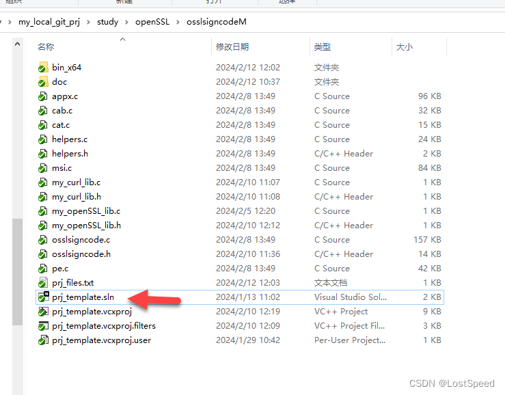Select the file name my_openSSL_lib.c
The image size is (505, 395).
tap(86, 211)
